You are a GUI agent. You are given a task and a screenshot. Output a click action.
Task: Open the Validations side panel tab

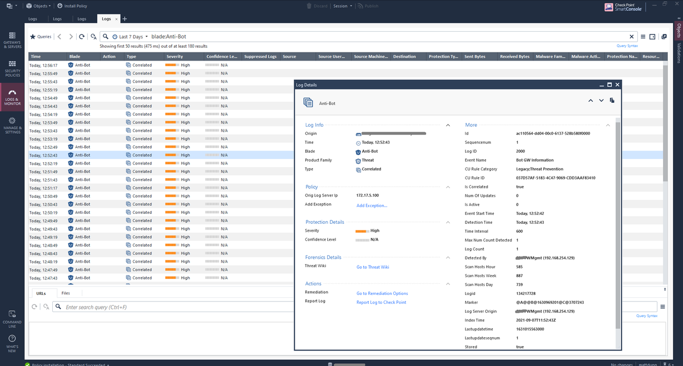click(x=678, y=53)
